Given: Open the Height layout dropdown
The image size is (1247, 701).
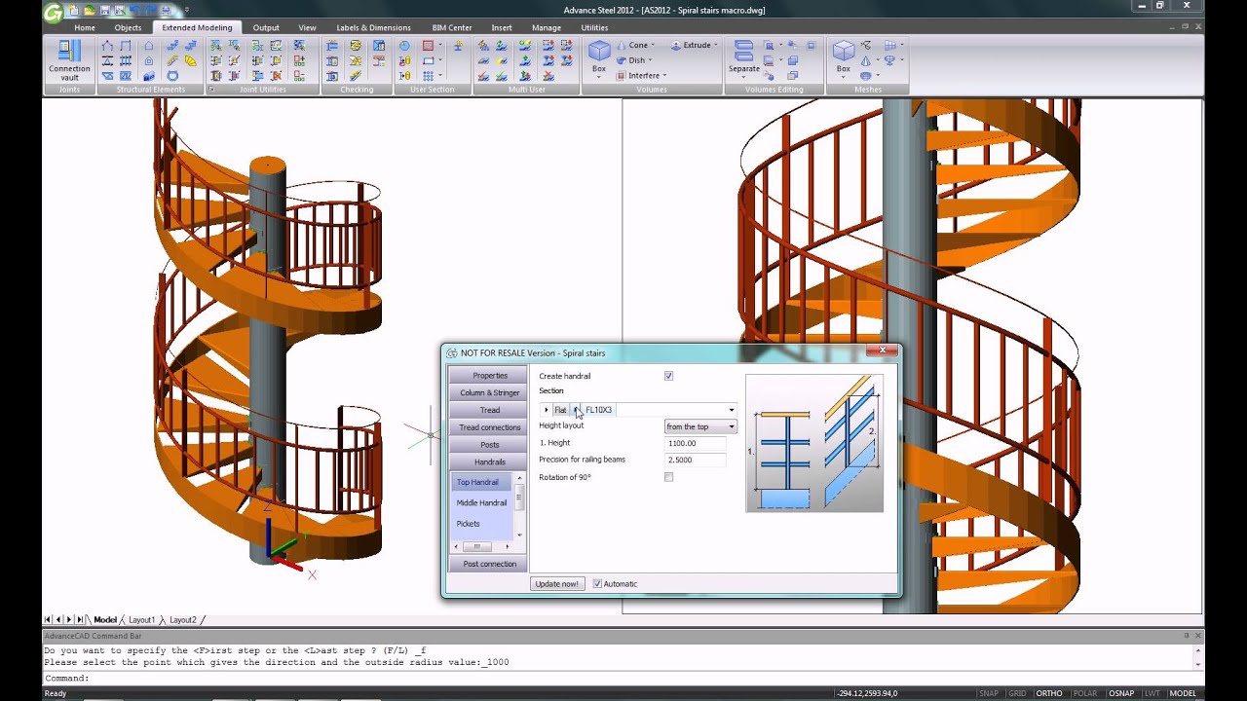Looking at the screenshot, I should click(x=700, y=426).
